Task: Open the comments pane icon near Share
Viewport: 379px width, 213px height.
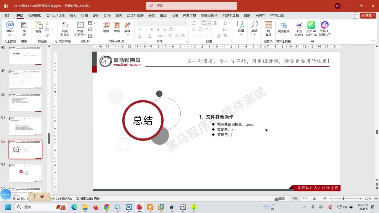Action: (x=355, y=15)
